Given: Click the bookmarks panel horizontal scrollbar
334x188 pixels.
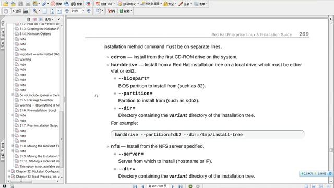Looking at the screenshot, I should pos(33,181).
